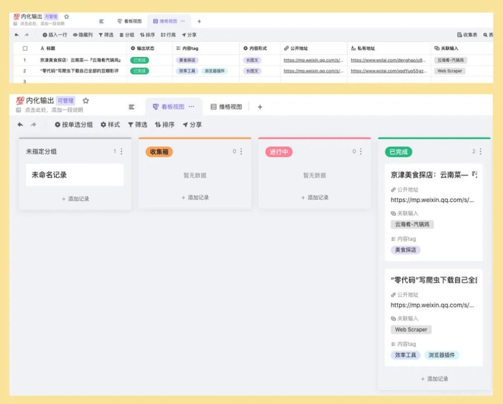Open the hamburger view list in the kanban panel
The width and height of the screenshot is (503, 404).
point(131,107)
